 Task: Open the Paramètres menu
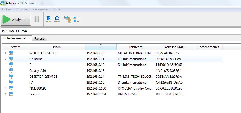coord(41,9)
